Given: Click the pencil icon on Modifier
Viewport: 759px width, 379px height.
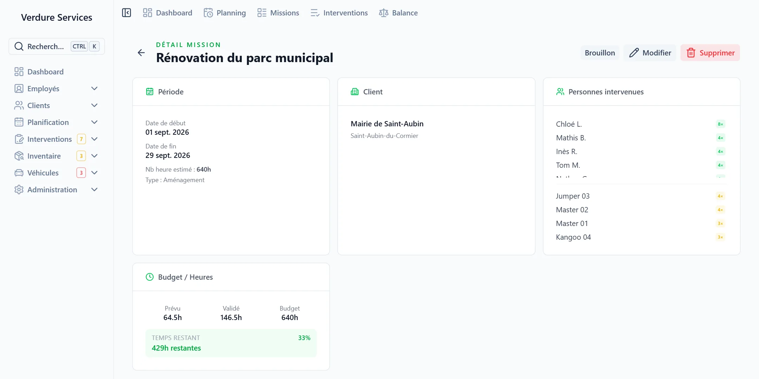Looking at the screenshot, I should [634, 53].
